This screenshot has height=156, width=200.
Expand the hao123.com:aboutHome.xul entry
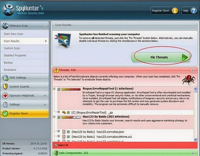[x=58, y=136]
